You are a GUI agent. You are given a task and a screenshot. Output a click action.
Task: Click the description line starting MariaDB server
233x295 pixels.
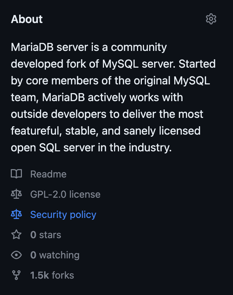tap(89, 47)
